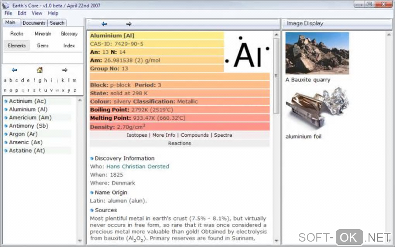The width and height of the screenshot is (395, 247).
Task: Select Actinium (Ac) in the element list
Action: point(27,101)
